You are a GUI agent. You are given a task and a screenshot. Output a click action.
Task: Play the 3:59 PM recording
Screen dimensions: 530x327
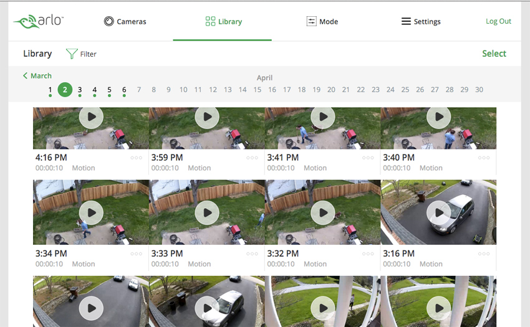(x=207, y=117)
